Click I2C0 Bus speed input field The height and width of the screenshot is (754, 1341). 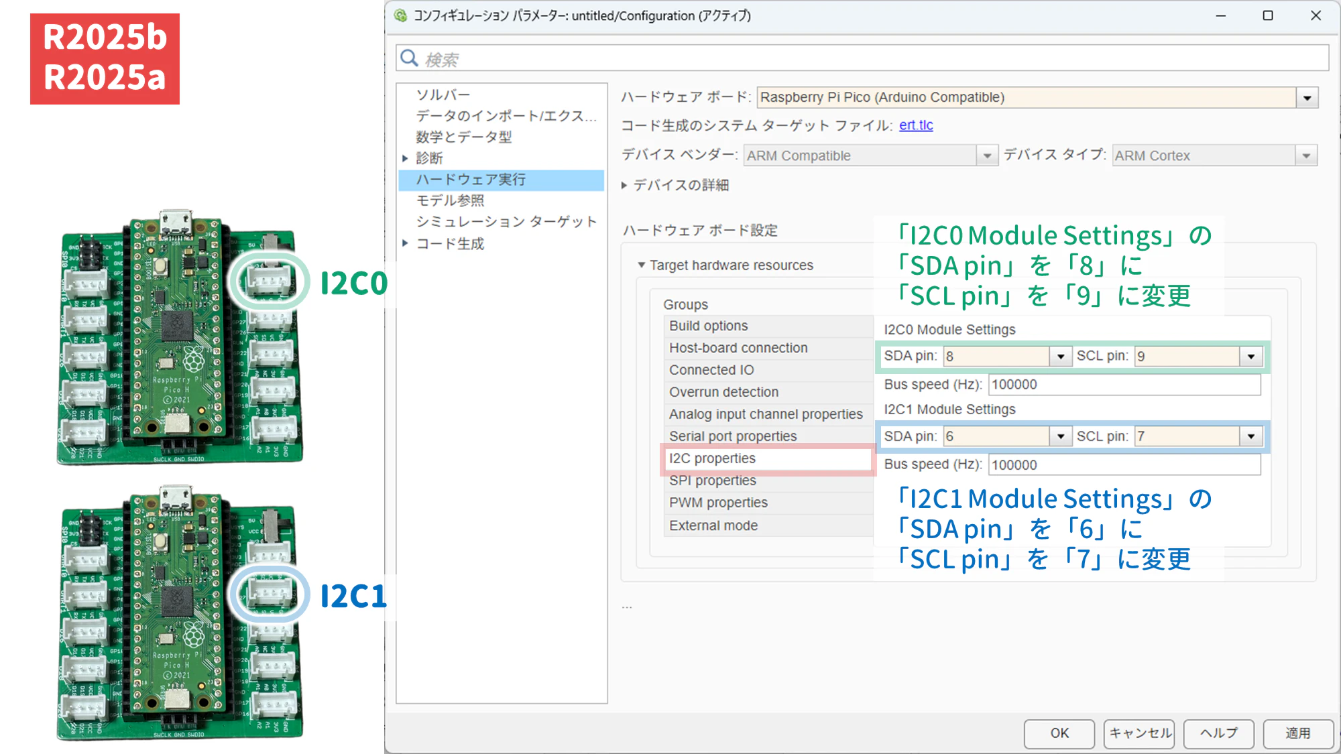click(1124, 385)
